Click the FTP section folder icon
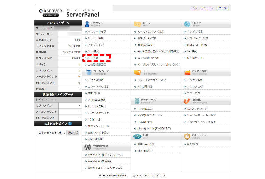This screenshot has height=179, width=265. pyautogui.click(x=137, y=72)
